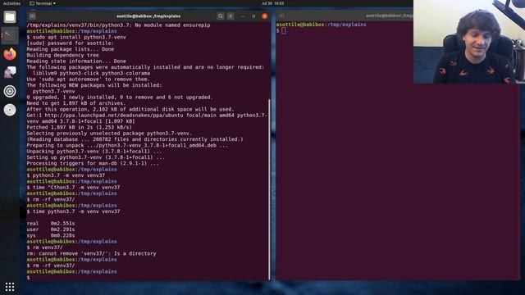Click the 'libllvm9 python3-click python3-colorama' line
This screenshot has width=525, height=295.
pos(91,73)
